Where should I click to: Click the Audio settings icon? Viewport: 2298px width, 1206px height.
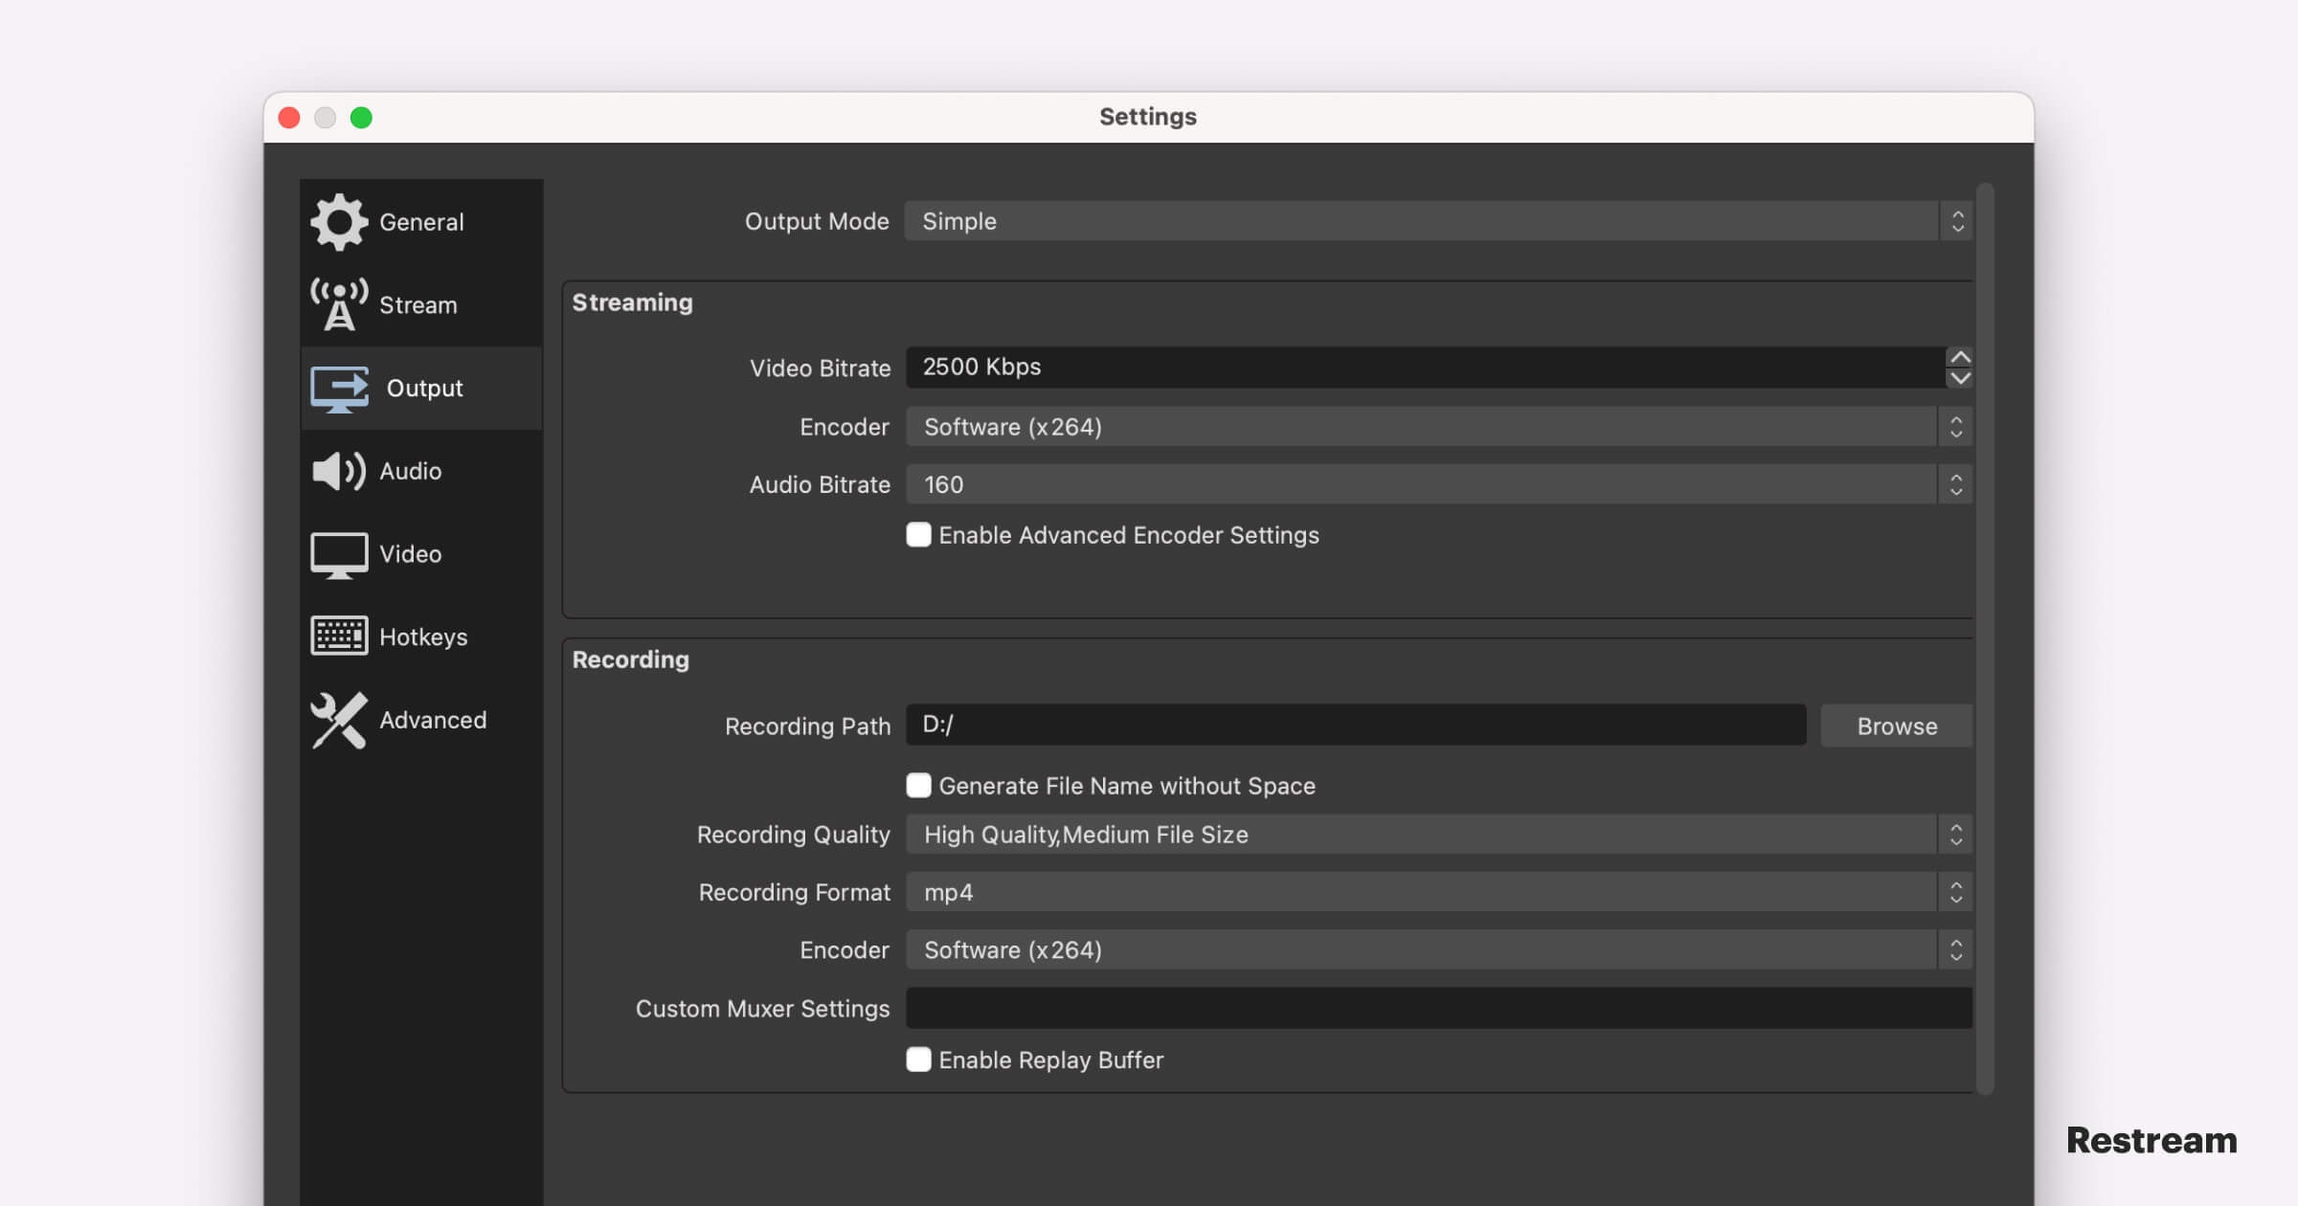pyautogui.click(x=337, y=471)
